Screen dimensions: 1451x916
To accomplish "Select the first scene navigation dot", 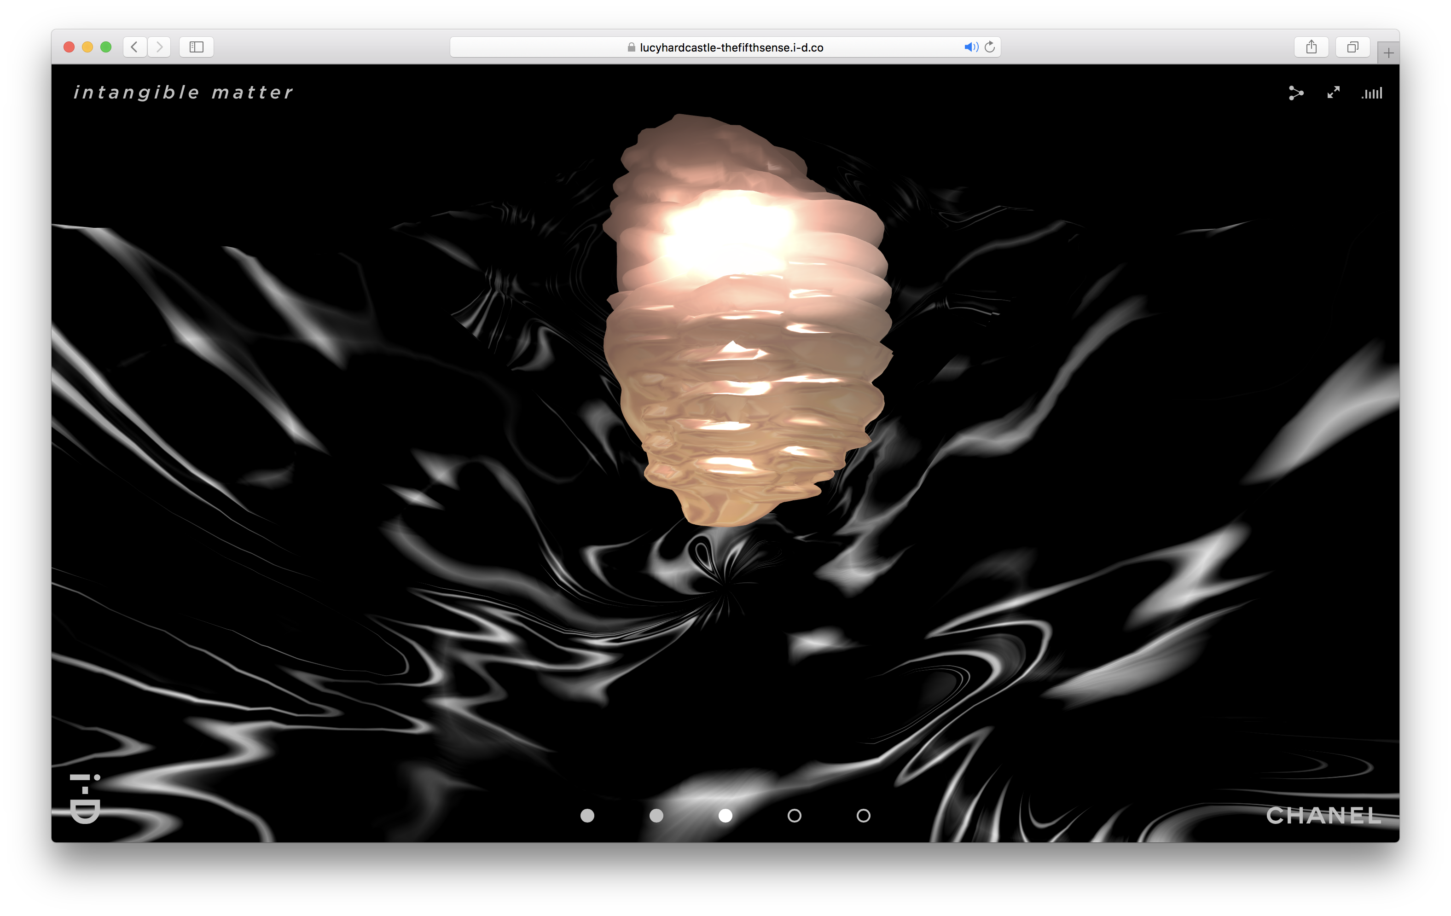I will click(x=587, y=815).
